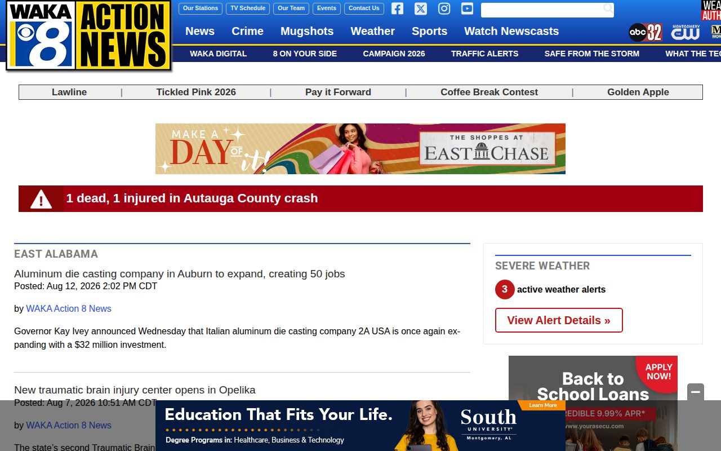Open the Autauga County crash breaking headline
Image resolution: width=721 pixels, height=451 pixels.
pyautogui.click(x=192, y=198)
